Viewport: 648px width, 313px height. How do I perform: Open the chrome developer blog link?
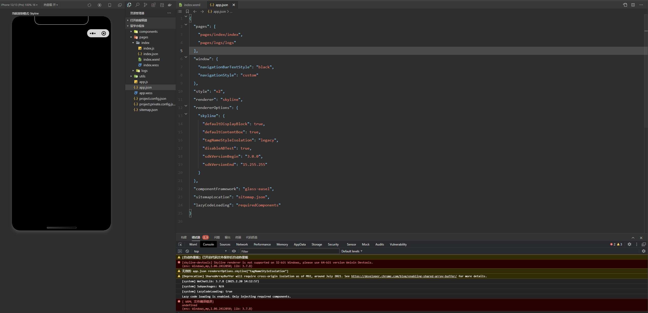[404, 276]
